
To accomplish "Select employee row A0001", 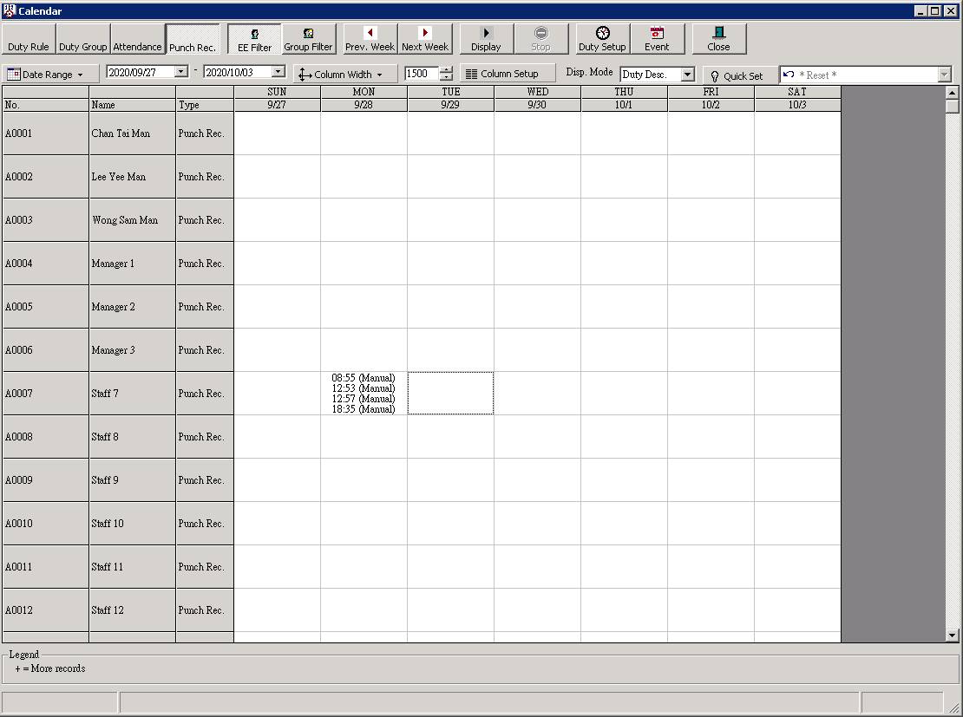I will 45,134.
